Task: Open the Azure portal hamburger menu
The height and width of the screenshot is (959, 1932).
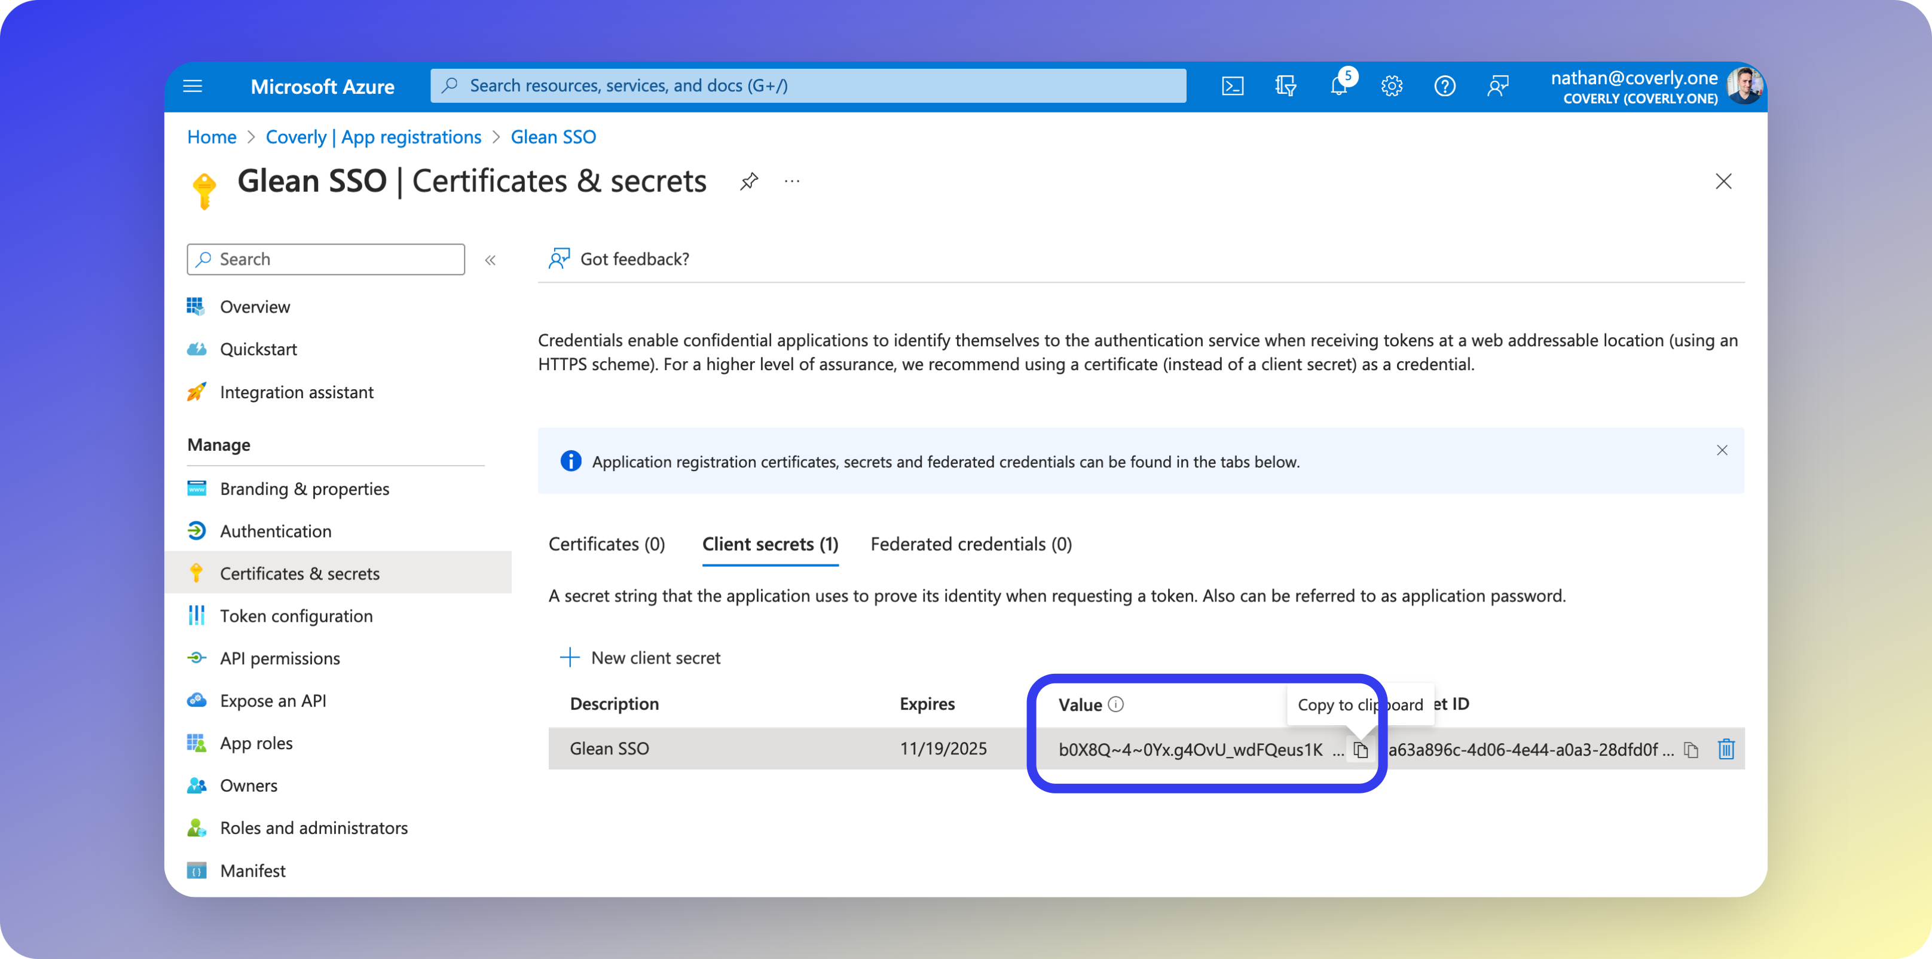Action: click(x=192, y=86)
